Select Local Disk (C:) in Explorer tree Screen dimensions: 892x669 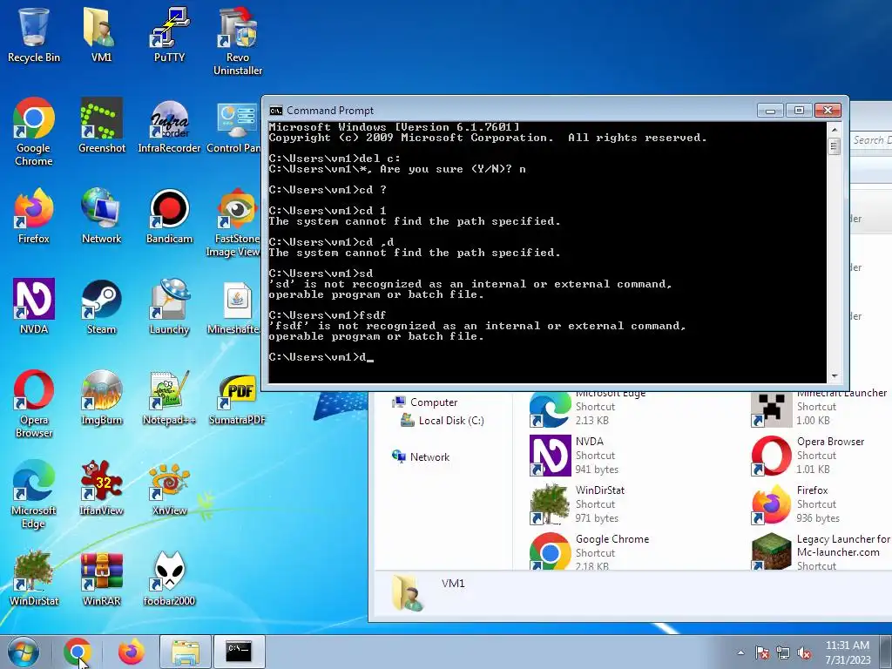point(442,421)
